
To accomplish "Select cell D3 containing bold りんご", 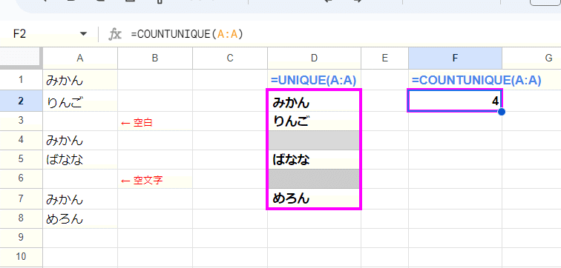I will point(314,121).
